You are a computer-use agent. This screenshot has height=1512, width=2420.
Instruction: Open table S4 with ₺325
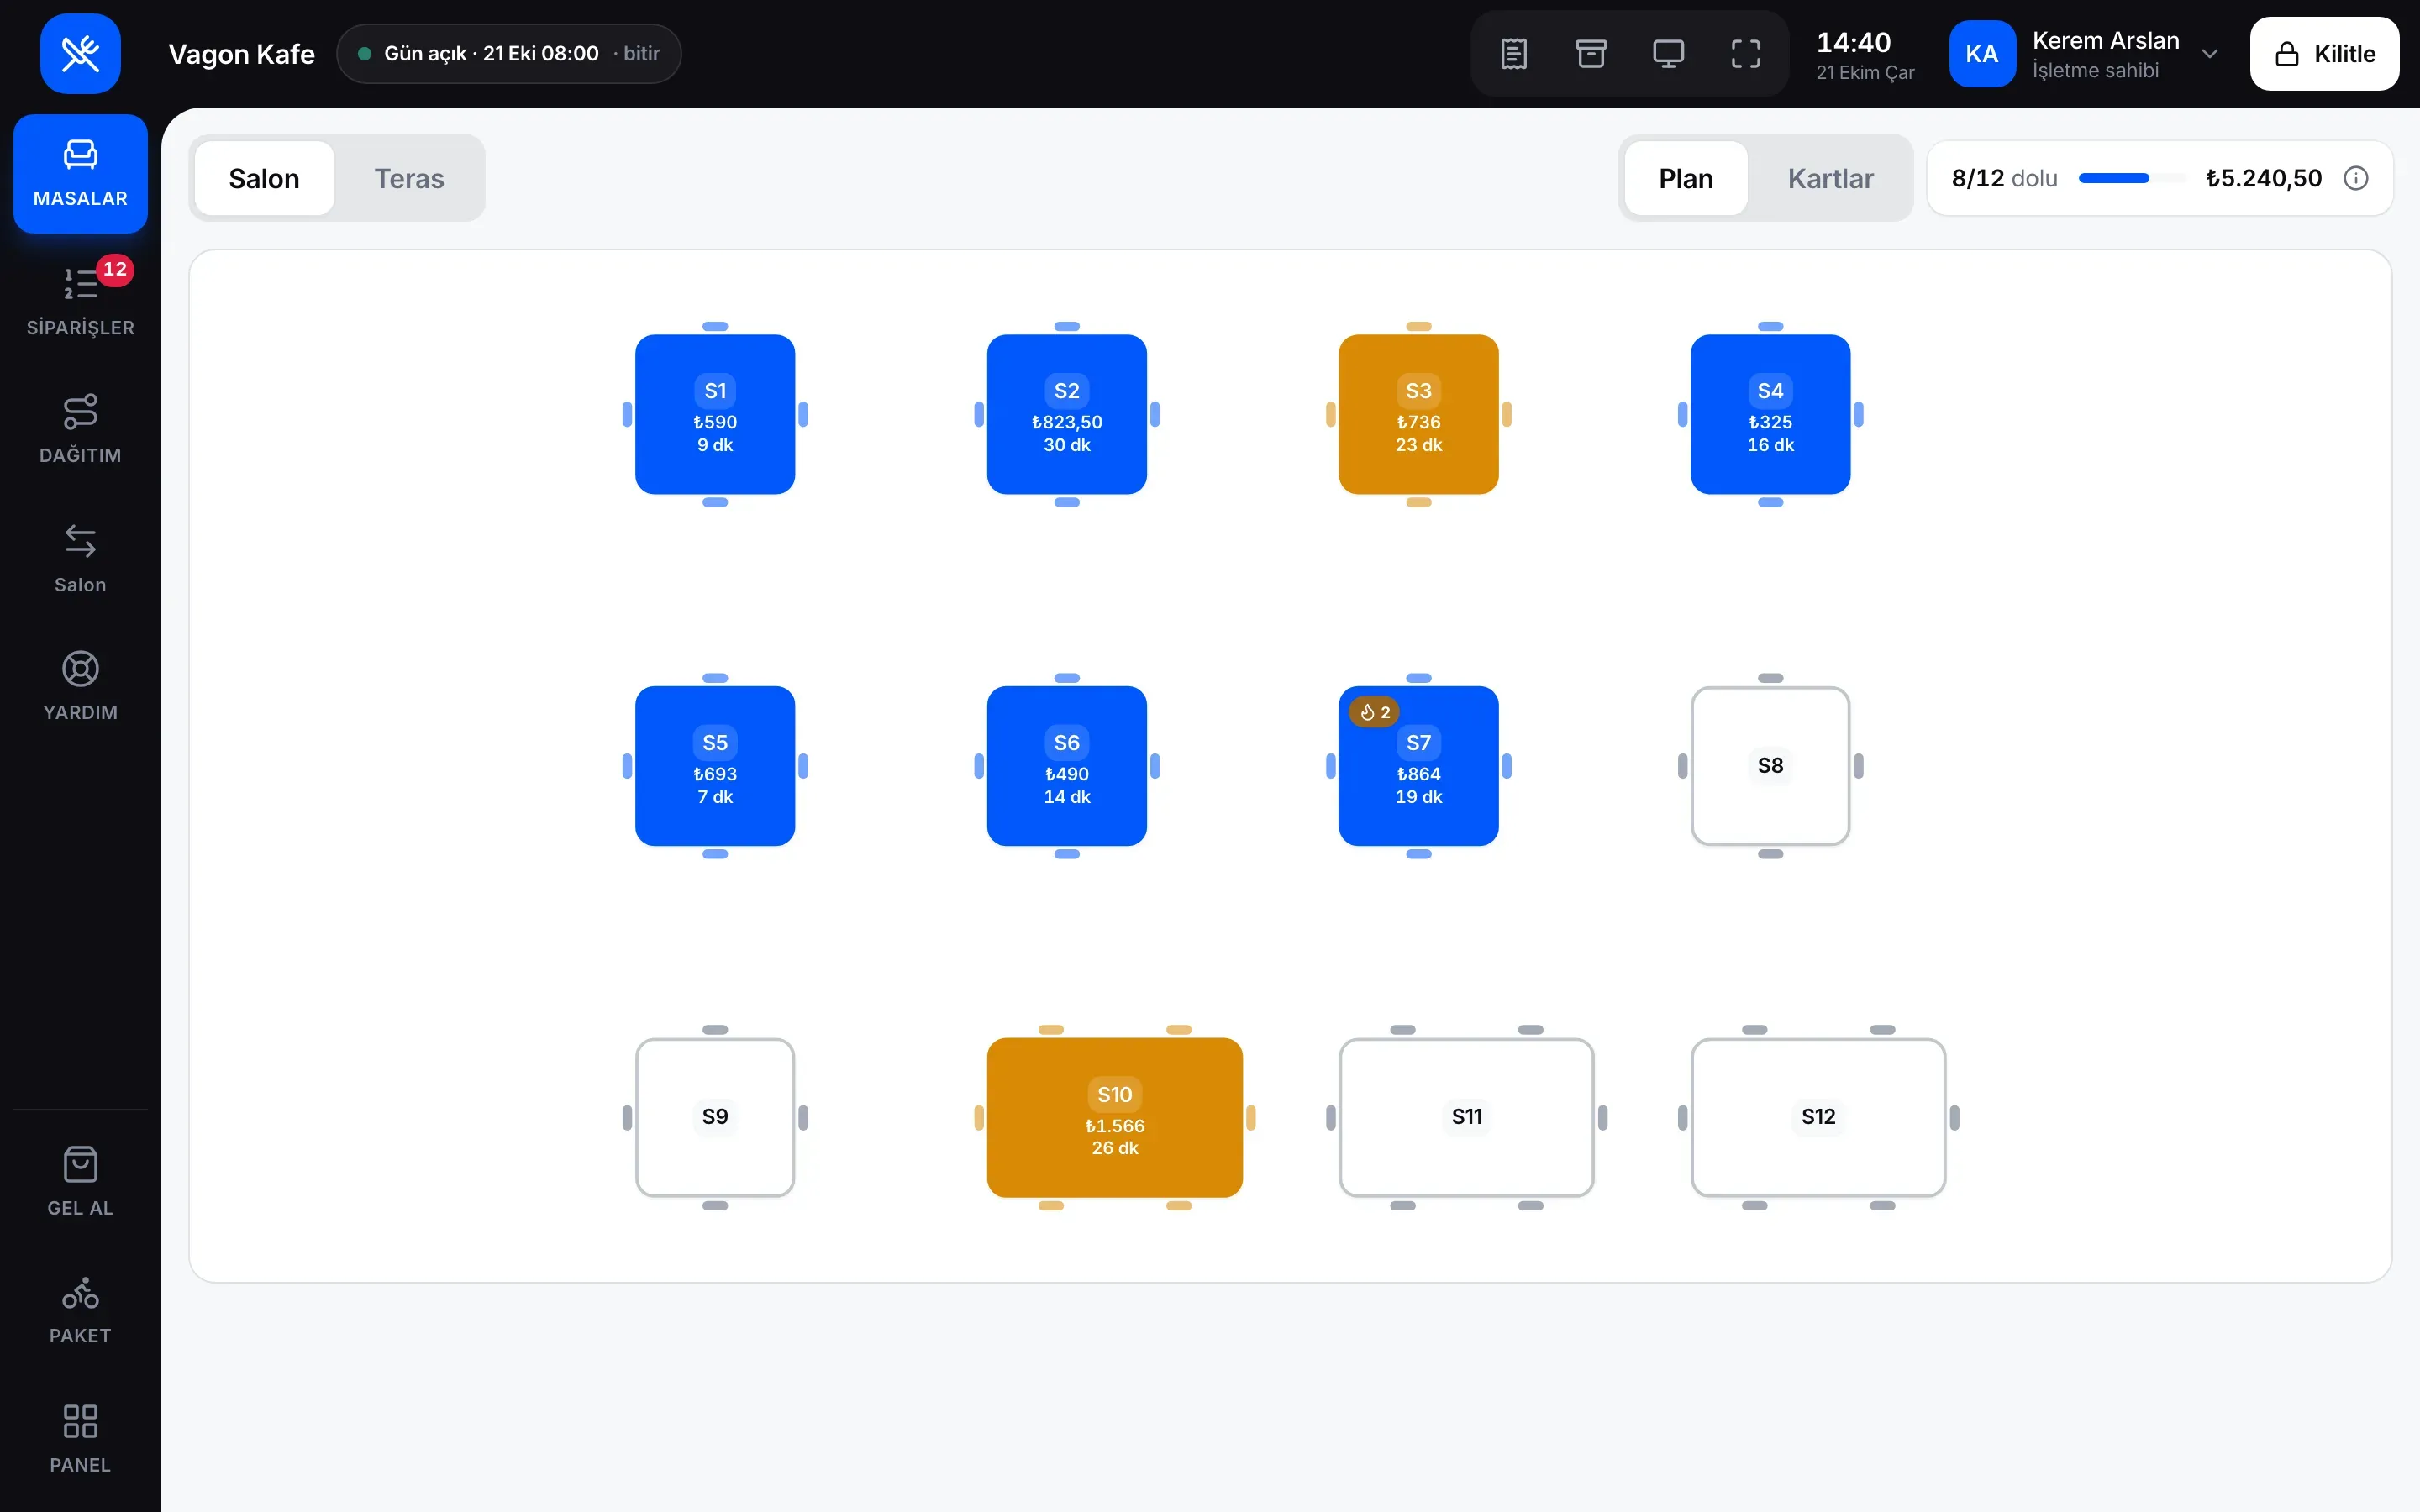(x=1770, y=414)
